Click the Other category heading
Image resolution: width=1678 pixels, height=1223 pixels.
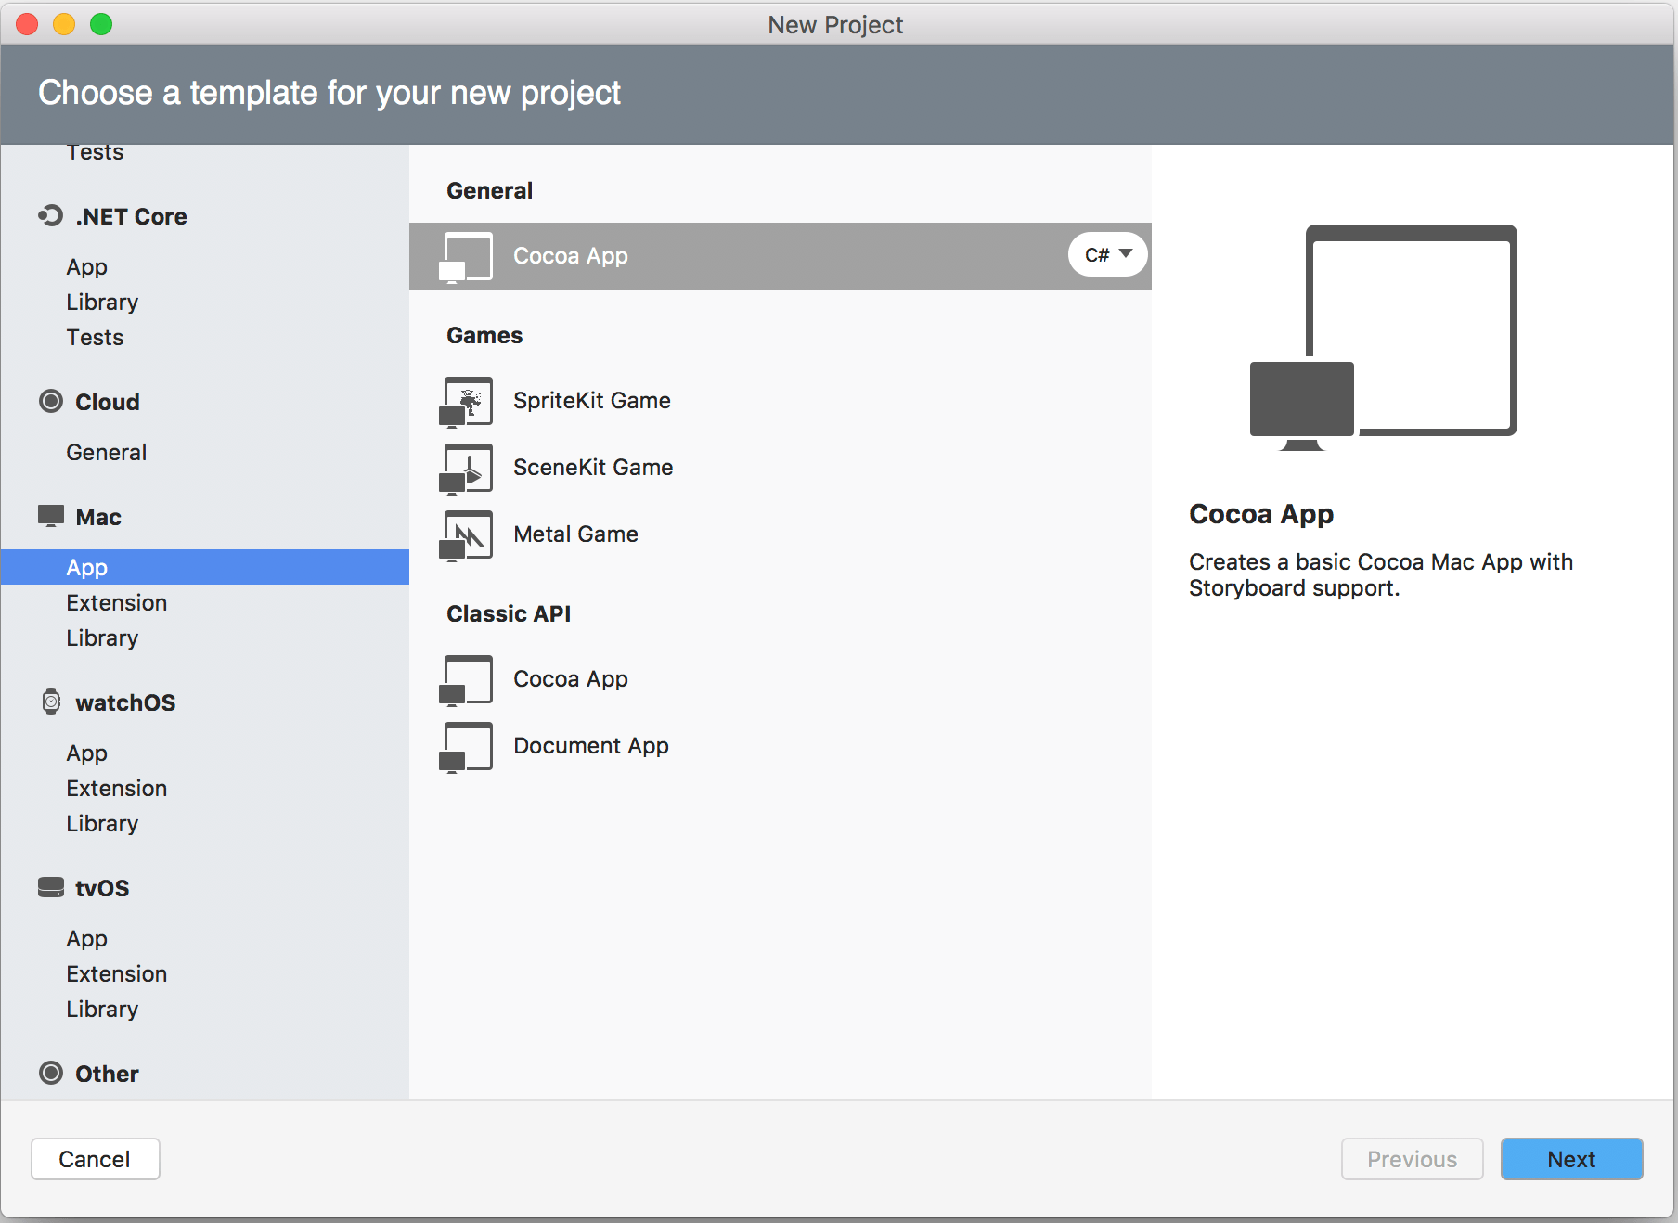coord(107,1074)
